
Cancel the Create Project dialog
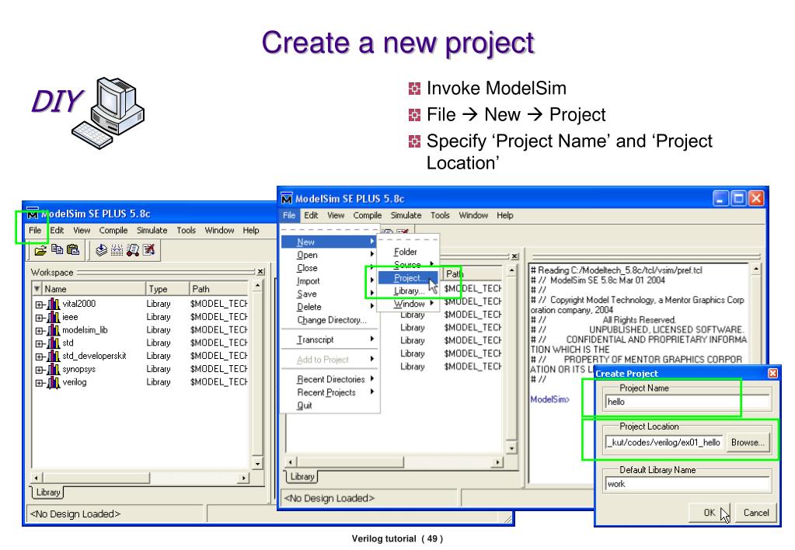(x=755, y=513)
